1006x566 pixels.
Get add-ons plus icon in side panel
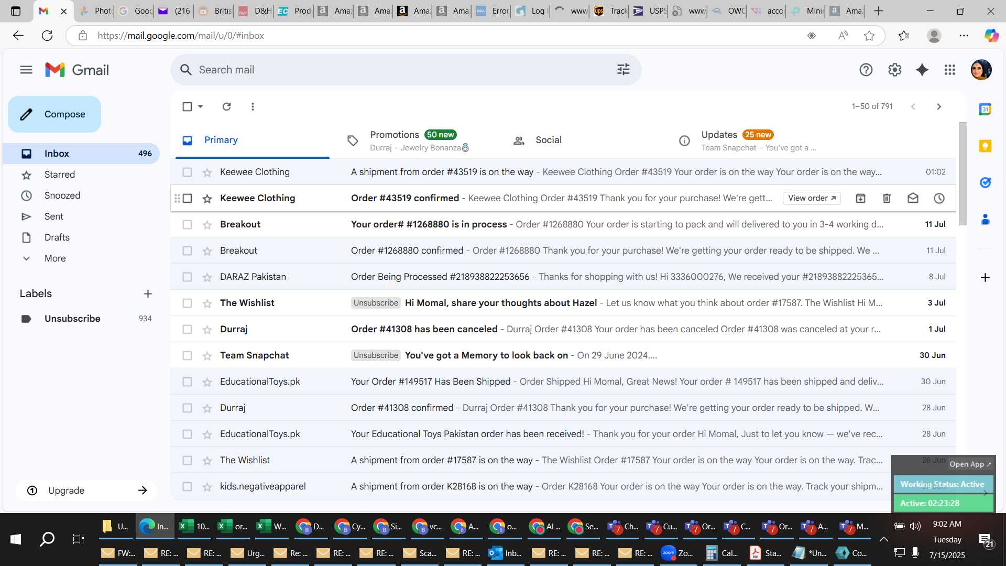(x=985, y=277)
